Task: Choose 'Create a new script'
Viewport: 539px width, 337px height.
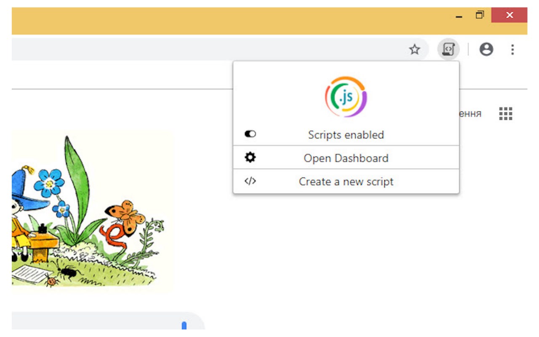Action: 346,182
